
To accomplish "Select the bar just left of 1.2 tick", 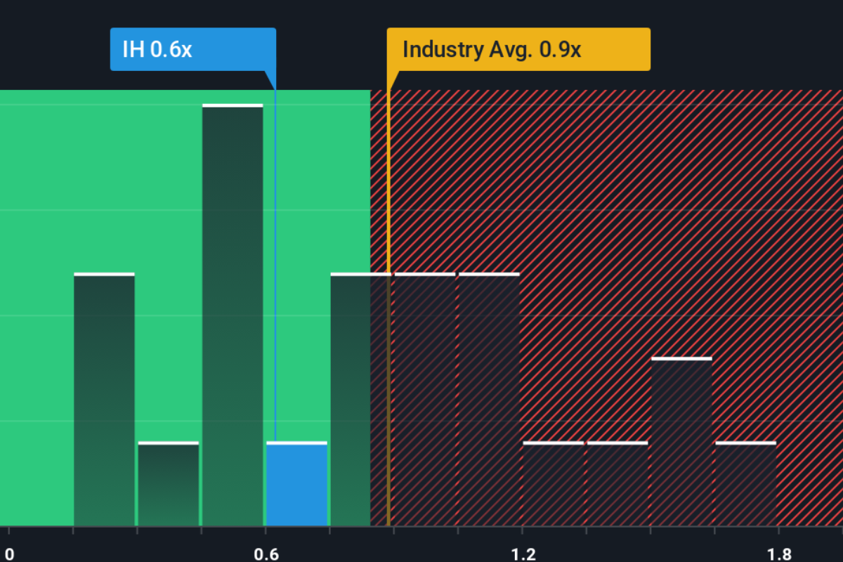I will click(x=489, y=400).
